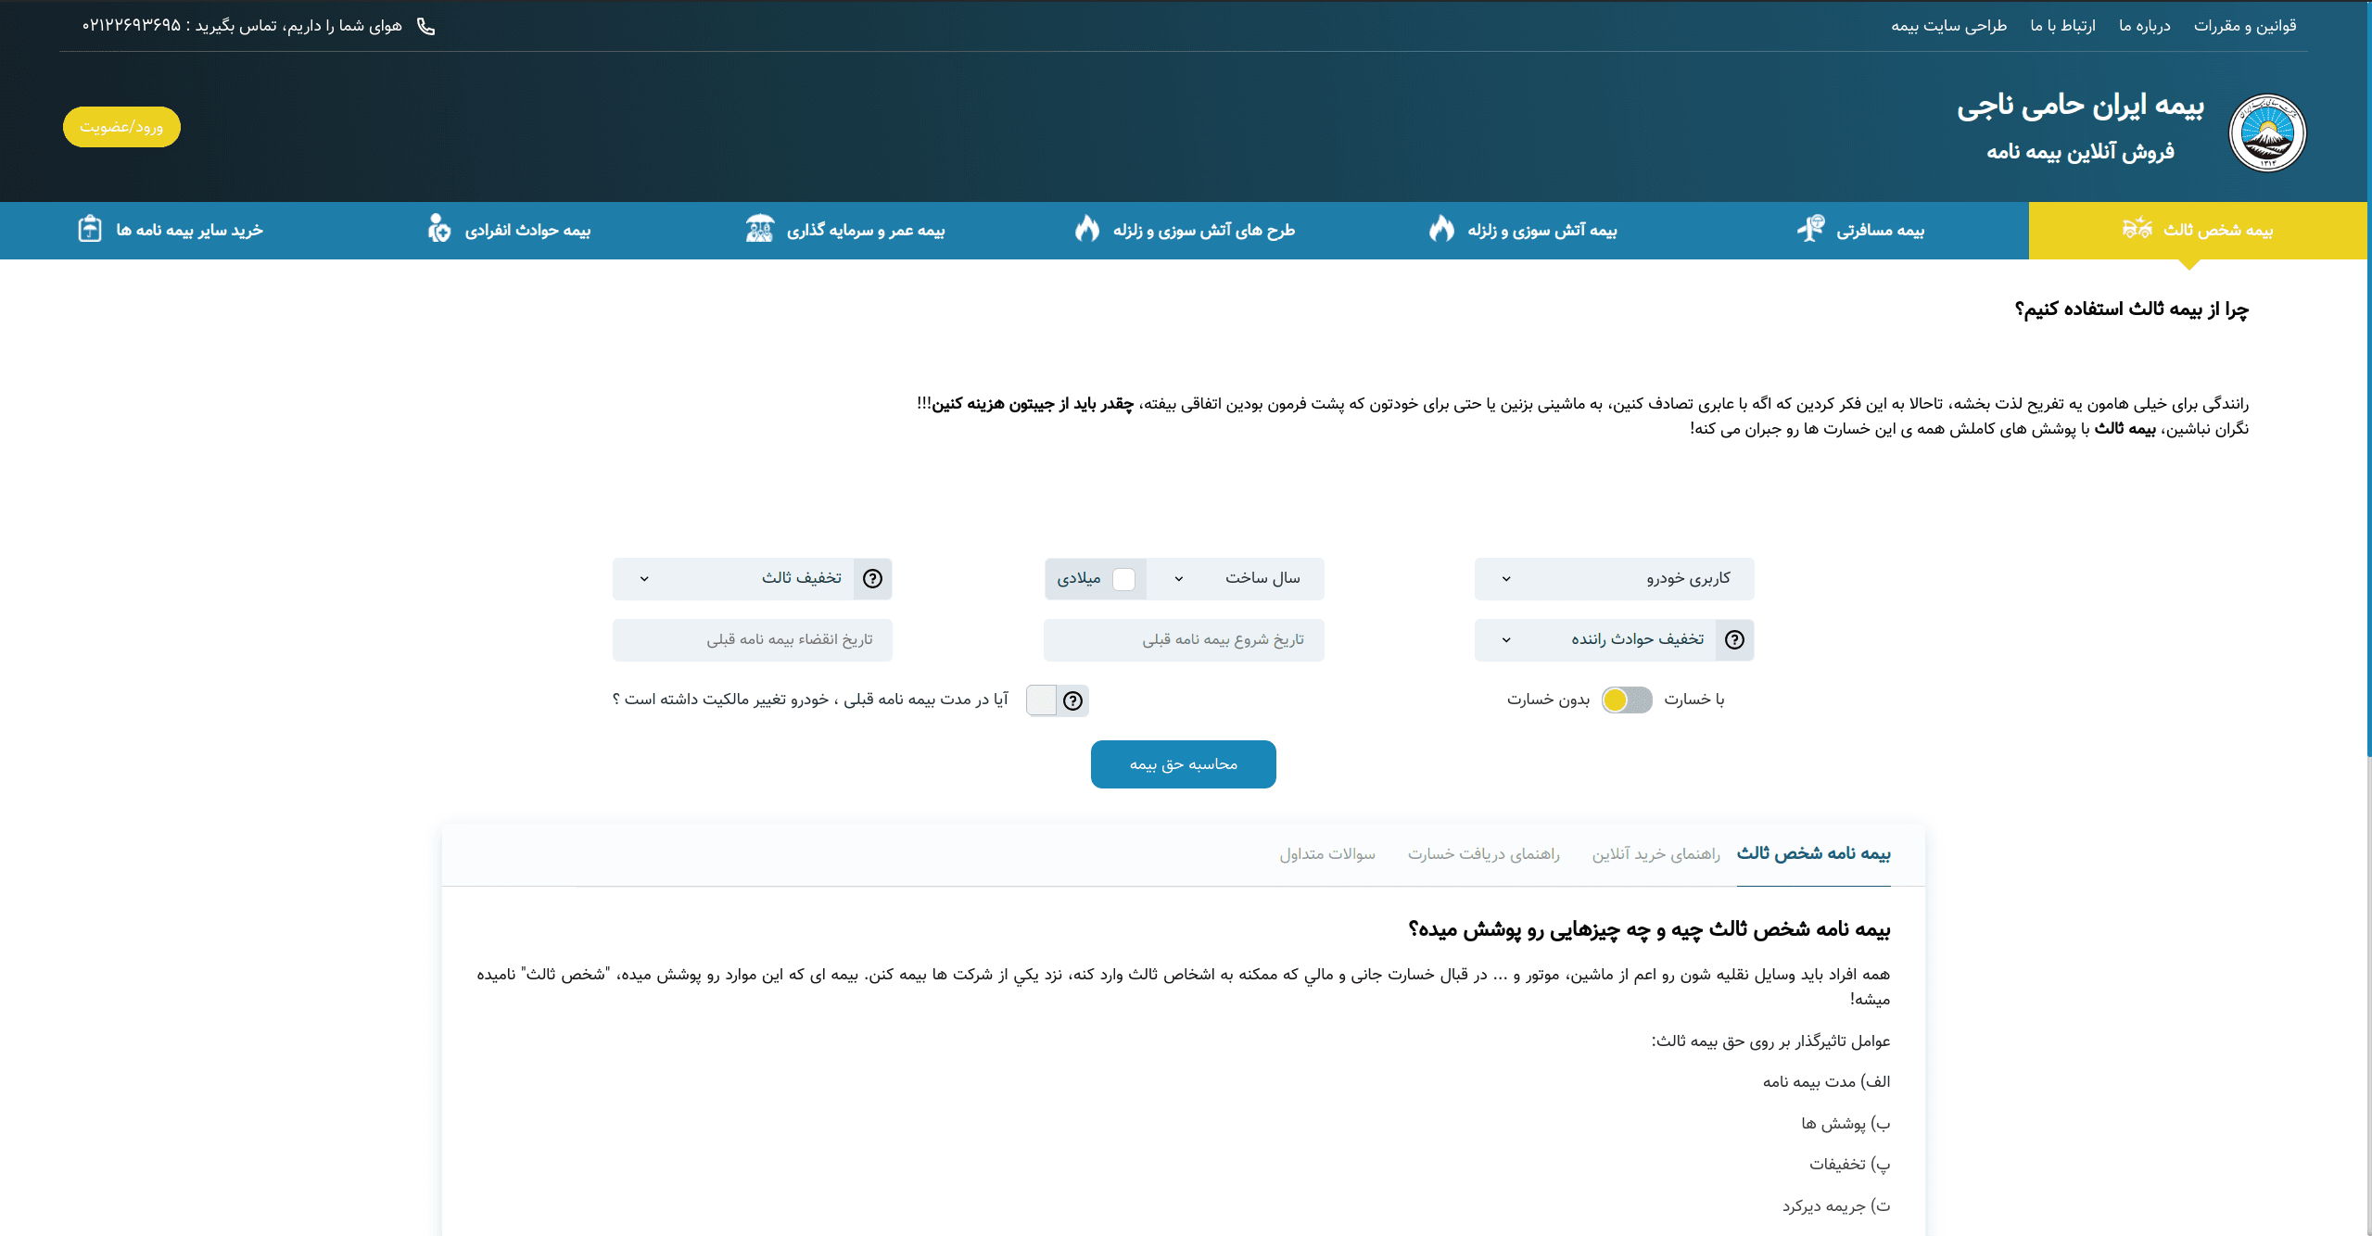Screen dimensions: 2372x1236
Task: Click help icon beside تخفیف ثالث
Action: [872, 579]
